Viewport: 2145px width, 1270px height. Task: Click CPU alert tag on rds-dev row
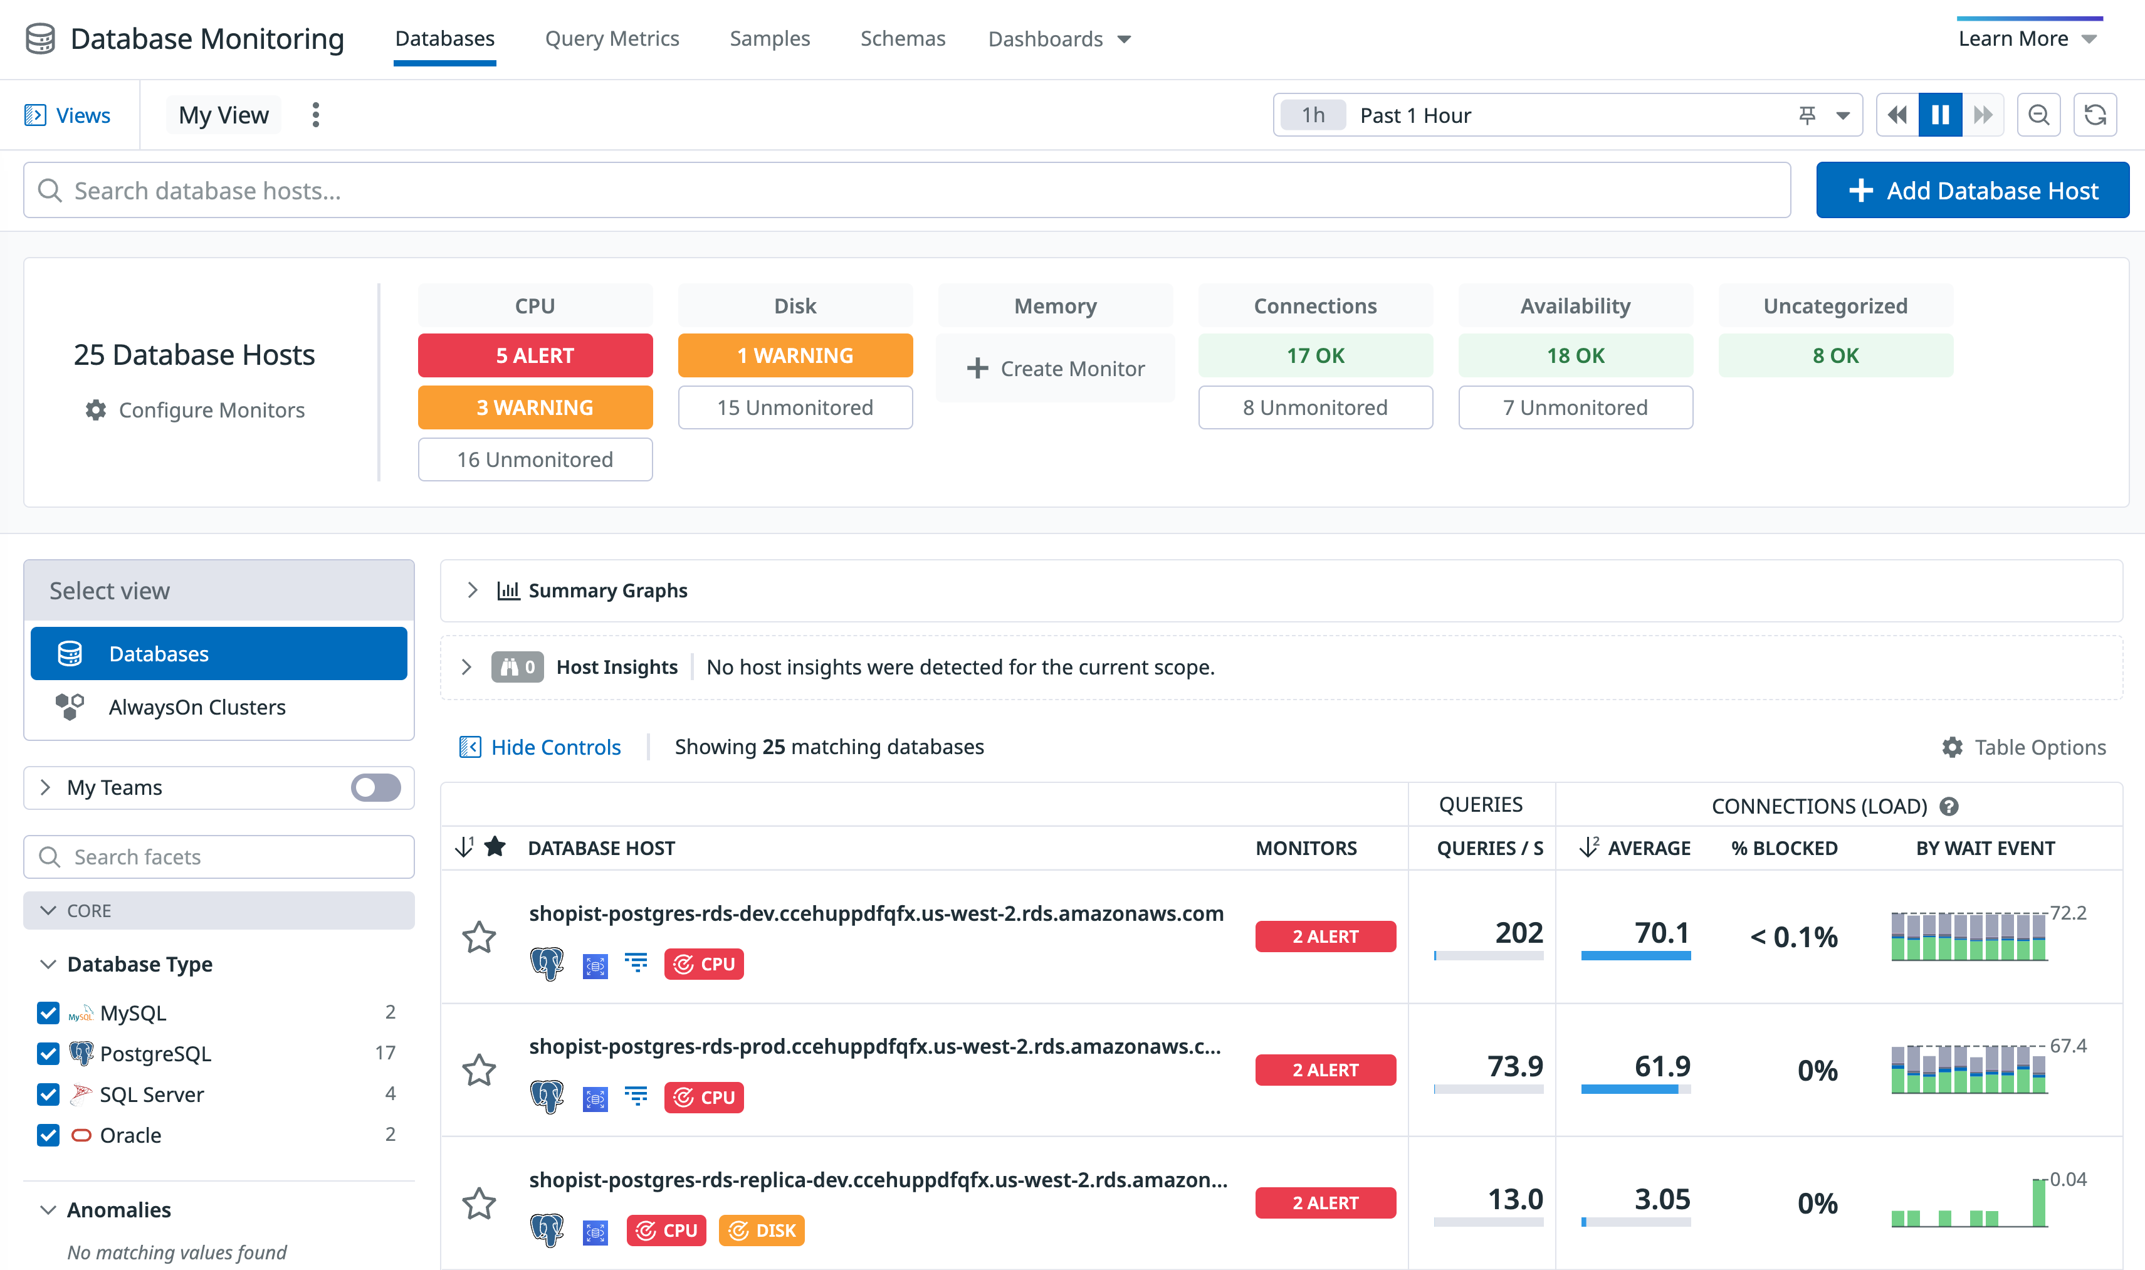(703, 963)
